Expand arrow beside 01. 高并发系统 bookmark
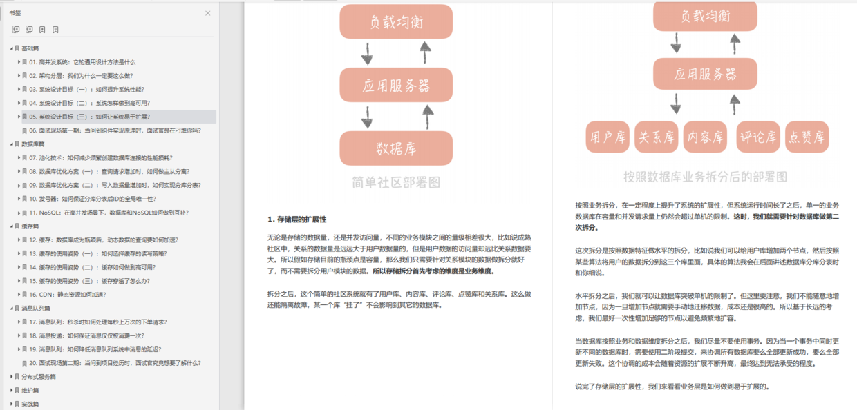 tap(19, 62)
